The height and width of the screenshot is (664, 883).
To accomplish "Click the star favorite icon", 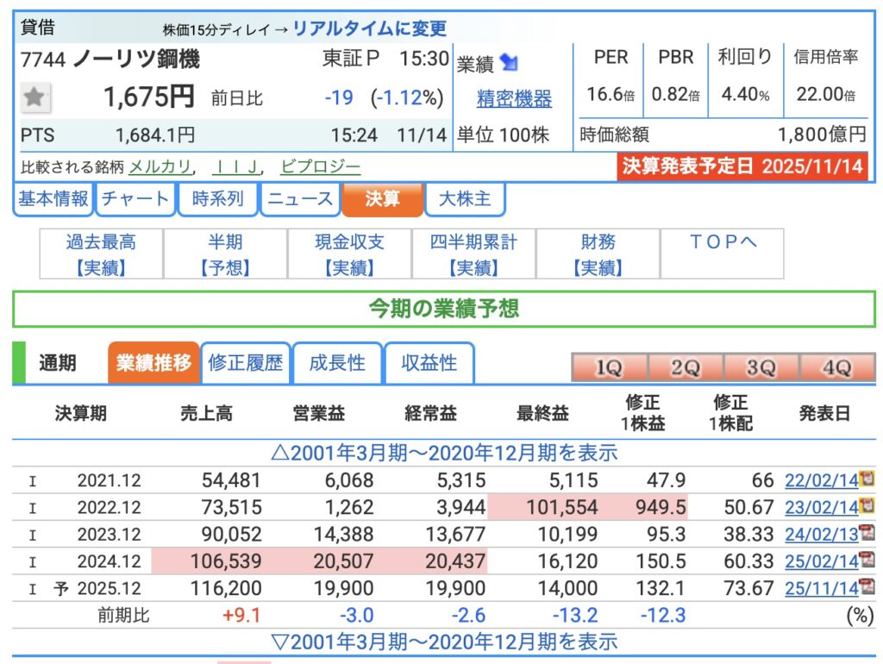I will click(x=34, y=98).
